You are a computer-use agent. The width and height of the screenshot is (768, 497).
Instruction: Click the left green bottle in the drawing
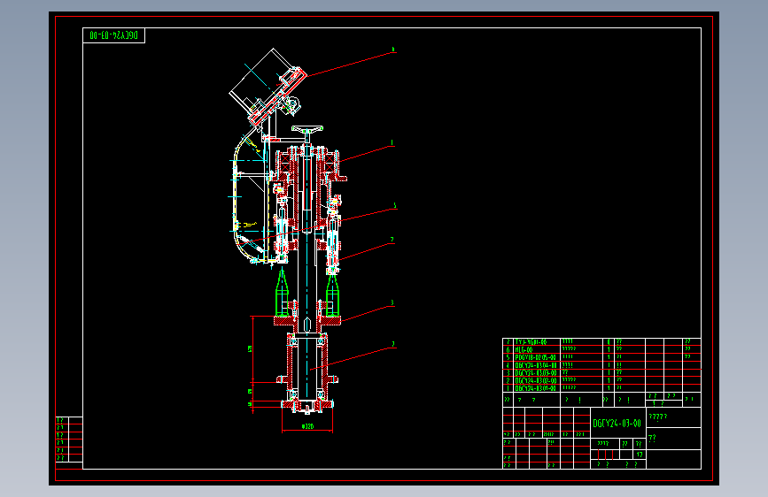point(282,292)
